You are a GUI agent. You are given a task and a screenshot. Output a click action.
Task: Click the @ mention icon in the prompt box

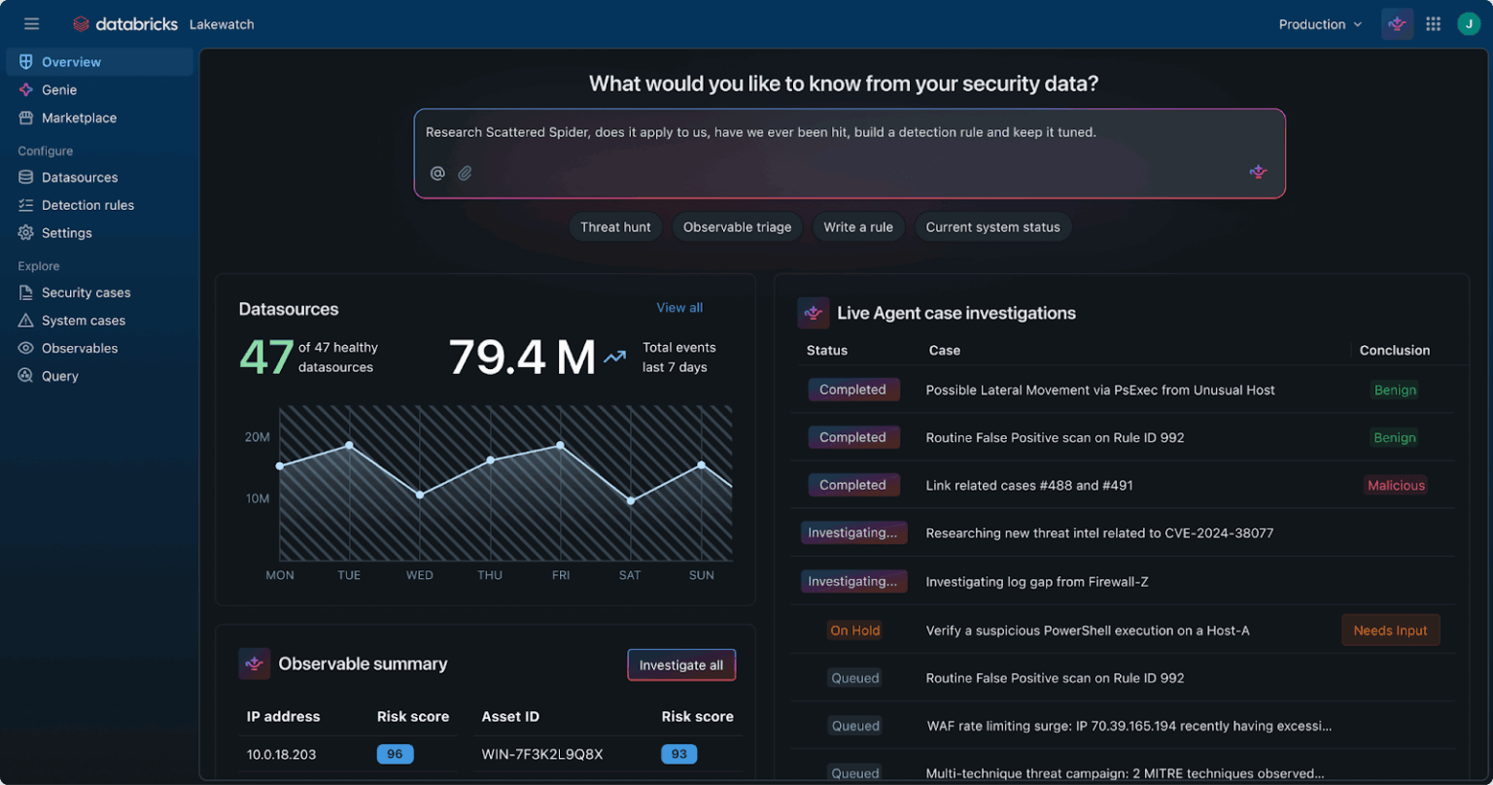pos(437,173)
